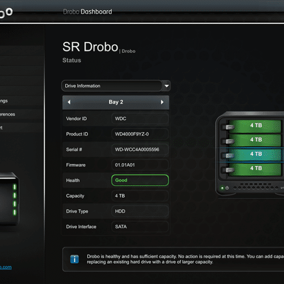Click the Product ID value WD4000F9YZ-0
Image resolution: width=284 pixels, height=284 pixels.
tap(140, 134)
